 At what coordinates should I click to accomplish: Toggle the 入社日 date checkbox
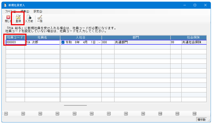pyautogui.click(x=63, y=42)
